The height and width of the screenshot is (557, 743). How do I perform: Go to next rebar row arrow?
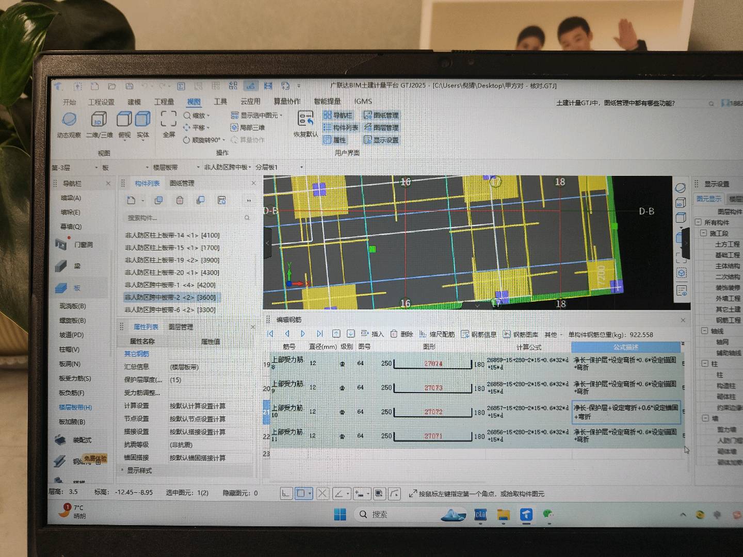point(303,334)
